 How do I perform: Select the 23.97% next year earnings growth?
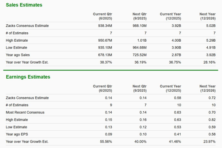(x=208, y=142)
